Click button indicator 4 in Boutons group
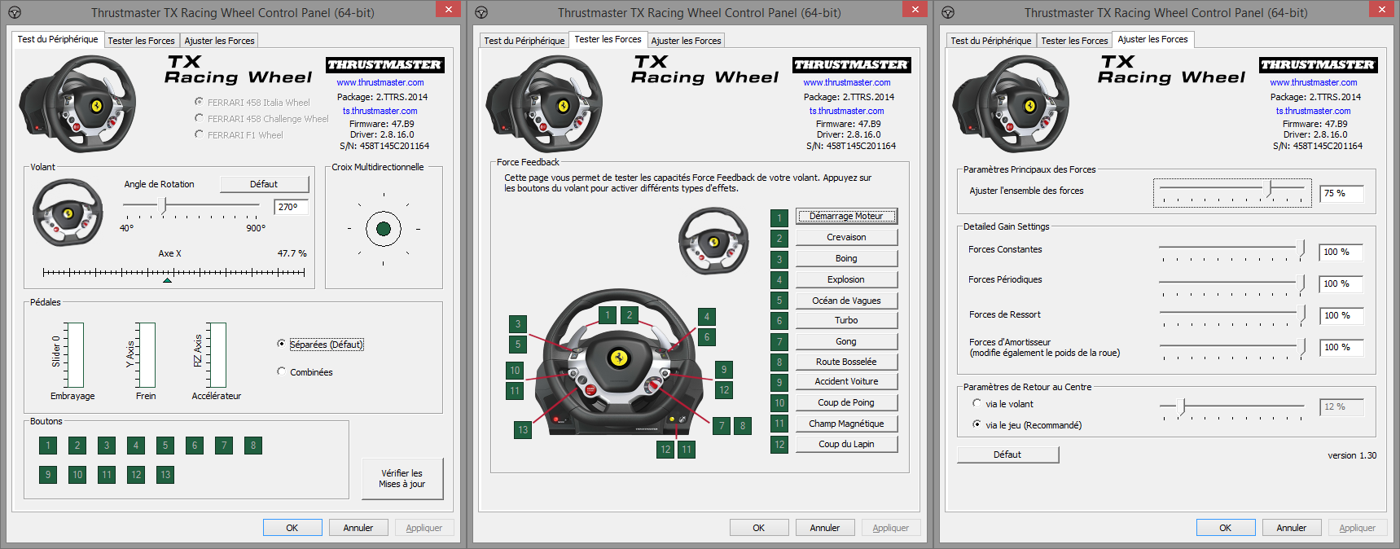Screen dimensions: 1400x549 [136, 446]
